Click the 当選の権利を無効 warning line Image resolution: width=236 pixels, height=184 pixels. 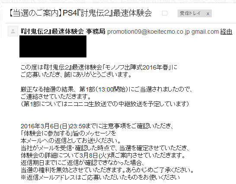click(107, 170)
